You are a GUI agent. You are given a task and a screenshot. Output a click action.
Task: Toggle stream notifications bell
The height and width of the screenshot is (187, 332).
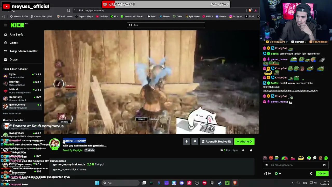(x=186, y=142)
